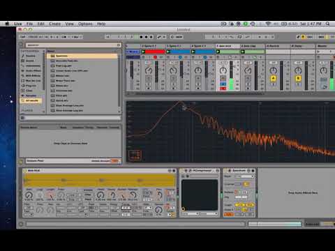Toggle the Spectrum device activator
The width and height of the screenshot is (335, 251).
click(225, 171)
